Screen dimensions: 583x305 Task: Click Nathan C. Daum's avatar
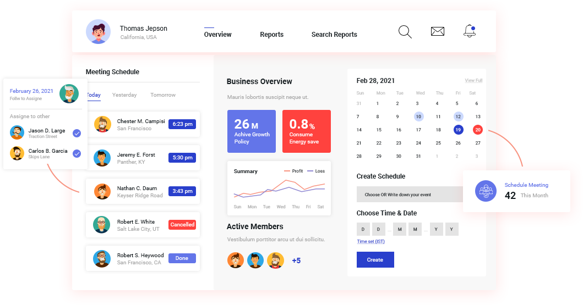[102, 191]
